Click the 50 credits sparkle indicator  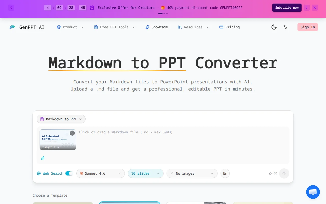(x=273, y=173)
